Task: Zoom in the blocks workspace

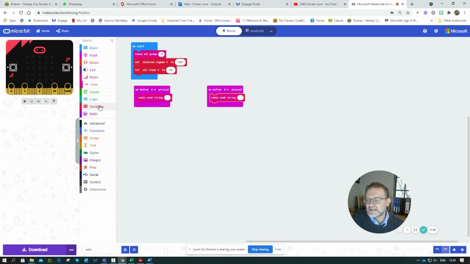Action: (462, 250)
